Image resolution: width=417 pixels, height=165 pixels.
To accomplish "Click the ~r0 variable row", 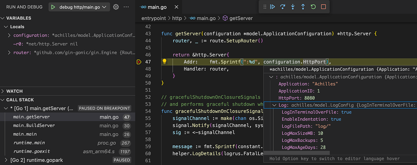I will coord(68,44).
